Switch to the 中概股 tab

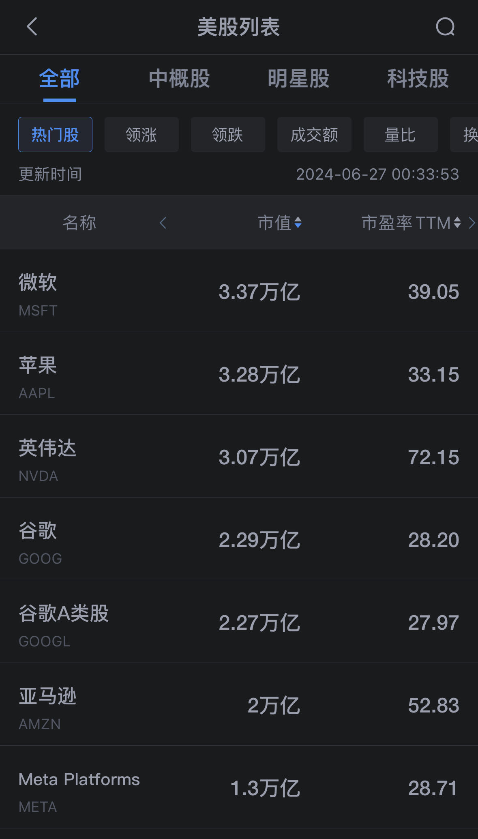coord(179,78)
